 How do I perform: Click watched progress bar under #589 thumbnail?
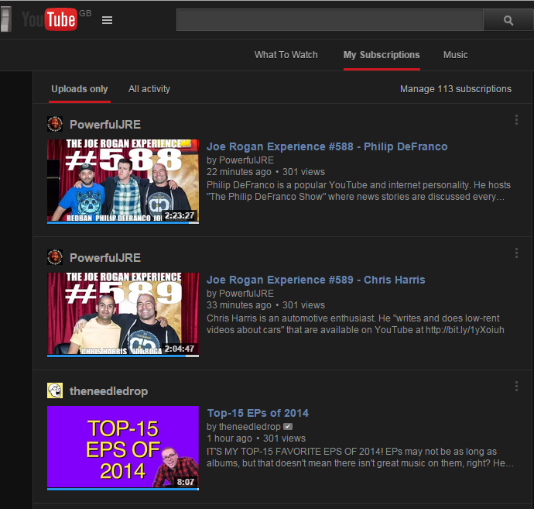coord(123,356)
